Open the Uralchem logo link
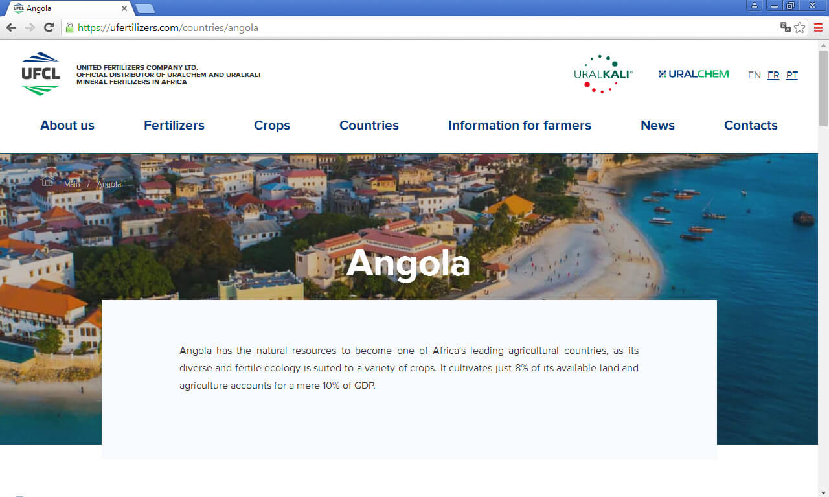829x497 pixels. tap(693, 74)
